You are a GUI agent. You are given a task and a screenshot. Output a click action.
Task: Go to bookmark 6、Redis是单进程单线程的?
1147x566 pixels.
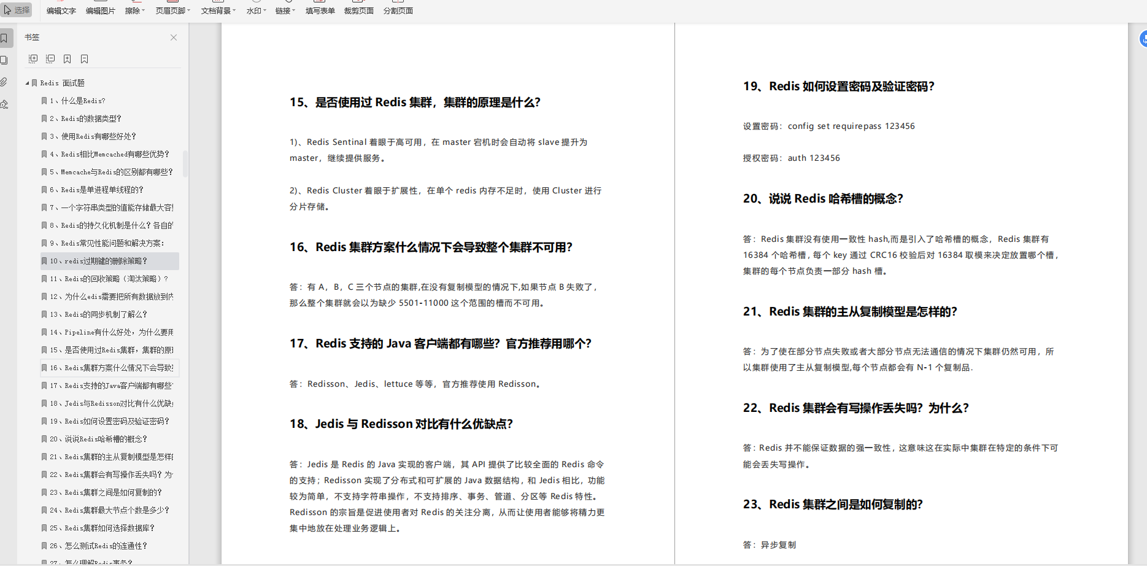tap(96, 190)
